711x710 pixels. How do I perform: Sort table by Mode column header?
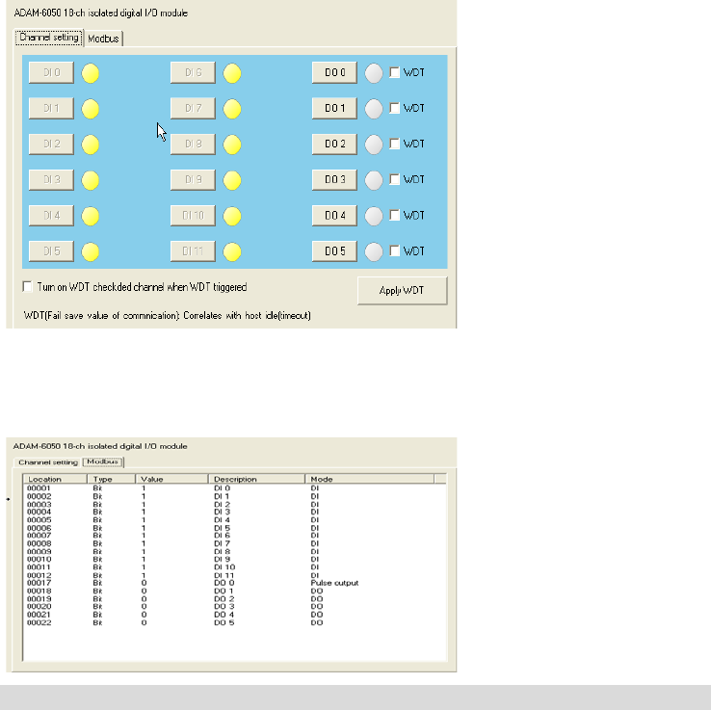pyautogui.click(x=370, y=479)
